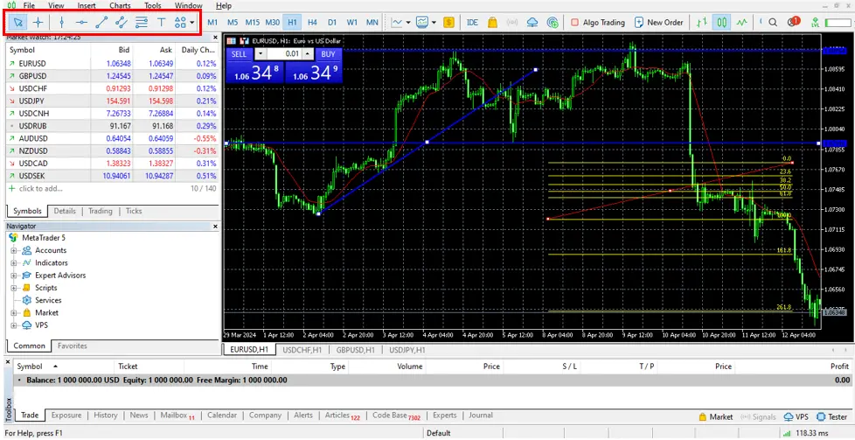The height and width of the screenshot is (440, 855).
Task: Switch to the Ticks tab
Action: pos(134,211)
